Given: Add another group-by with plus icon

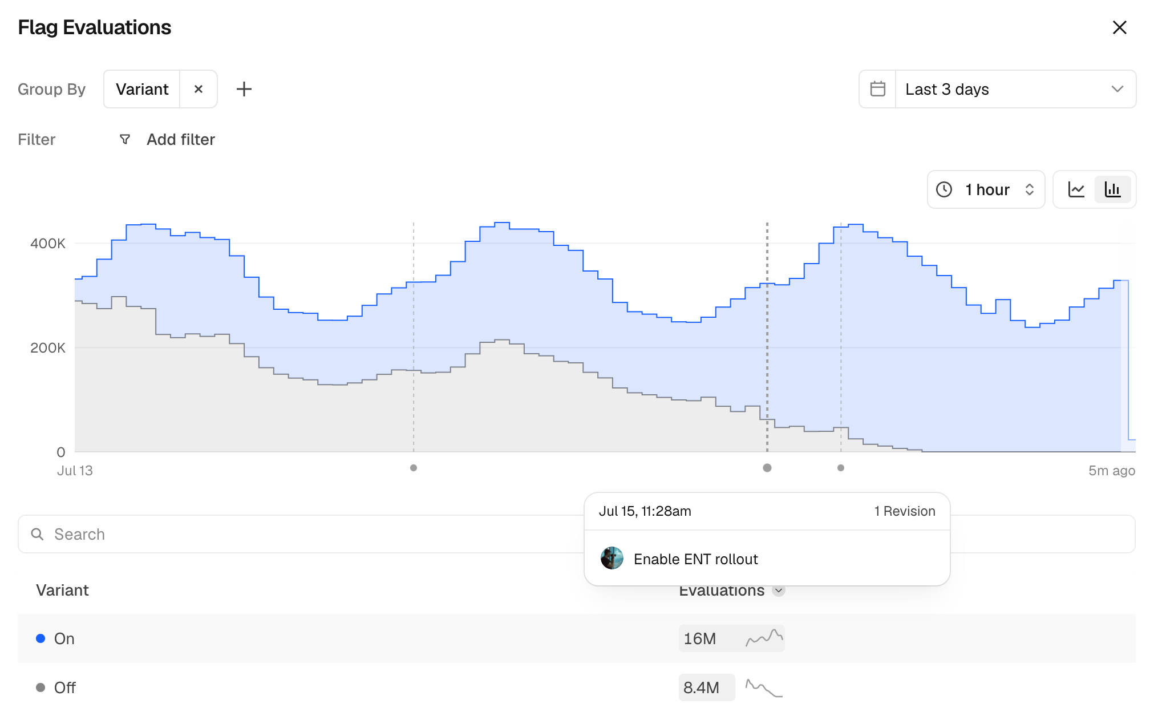Looking at the screenshot, I should pos(244,89).
